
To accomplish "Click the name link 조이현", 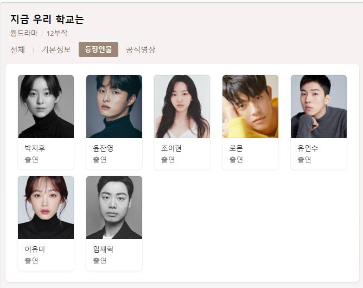I will [x=171, y=148].
